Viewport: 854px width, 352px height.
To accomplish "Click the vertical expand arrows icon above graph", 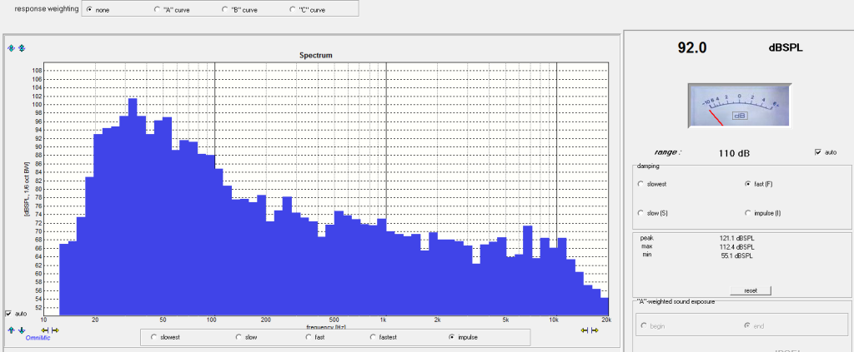I will coord(11,48).
